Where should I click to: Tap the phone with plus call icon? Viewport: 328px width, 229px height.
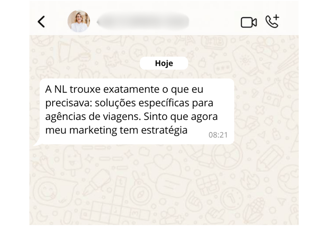272,21
